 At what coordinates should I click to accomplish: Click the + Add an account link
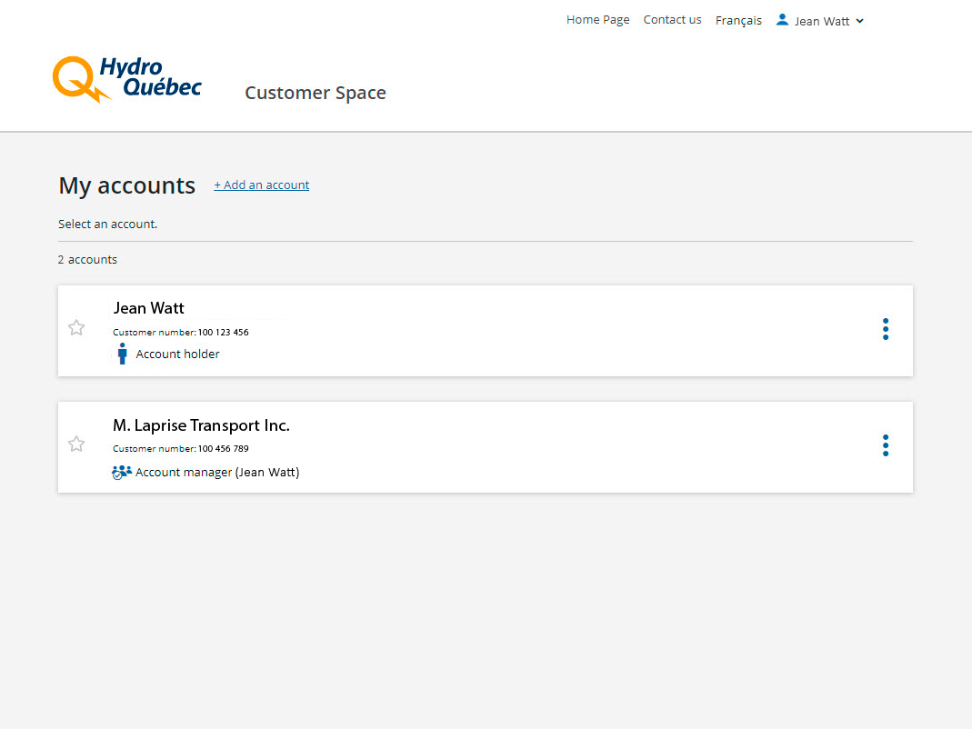(262, 185)
